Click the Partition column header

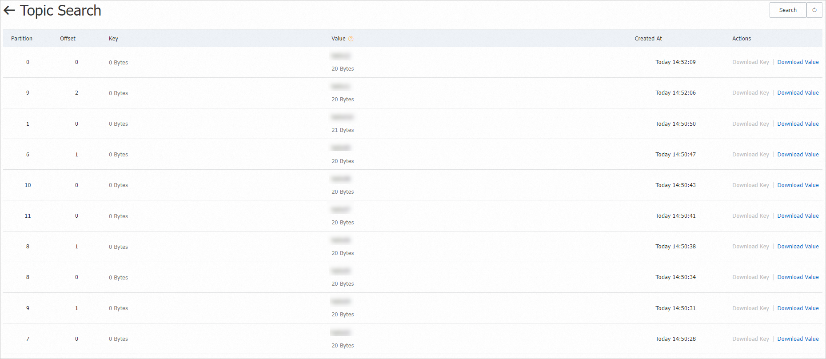tap(22, 39)
